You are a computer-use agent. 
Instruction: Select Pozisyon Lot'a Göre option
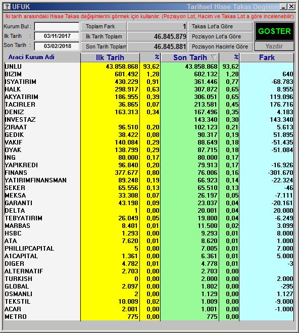point(220,36)
